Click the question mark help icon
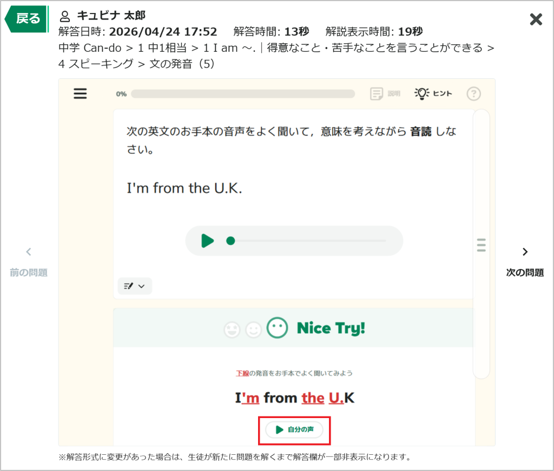 pos(473,94)
